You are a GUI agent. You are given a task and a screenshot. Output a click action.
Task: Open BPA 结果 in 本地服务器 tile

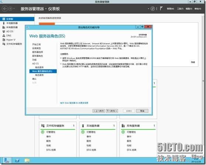(91, 150)
